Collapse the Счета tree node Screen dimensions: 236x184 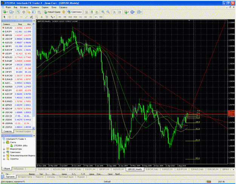(4, 142)
